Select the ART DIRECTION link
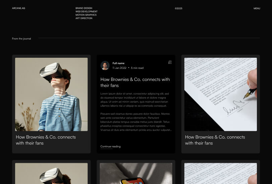The height and width of the screenshot is (184, 272). [84, 18]
